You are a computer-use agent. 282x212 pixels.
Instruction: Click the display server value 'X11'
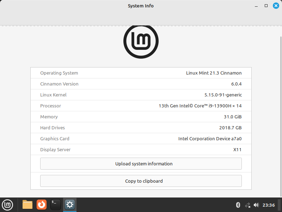(x=237, y=150)
